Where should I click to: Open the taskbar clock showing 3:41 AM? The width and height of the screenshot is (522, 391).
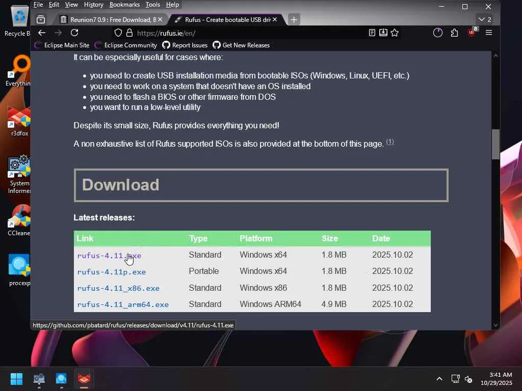pos(497,379)
